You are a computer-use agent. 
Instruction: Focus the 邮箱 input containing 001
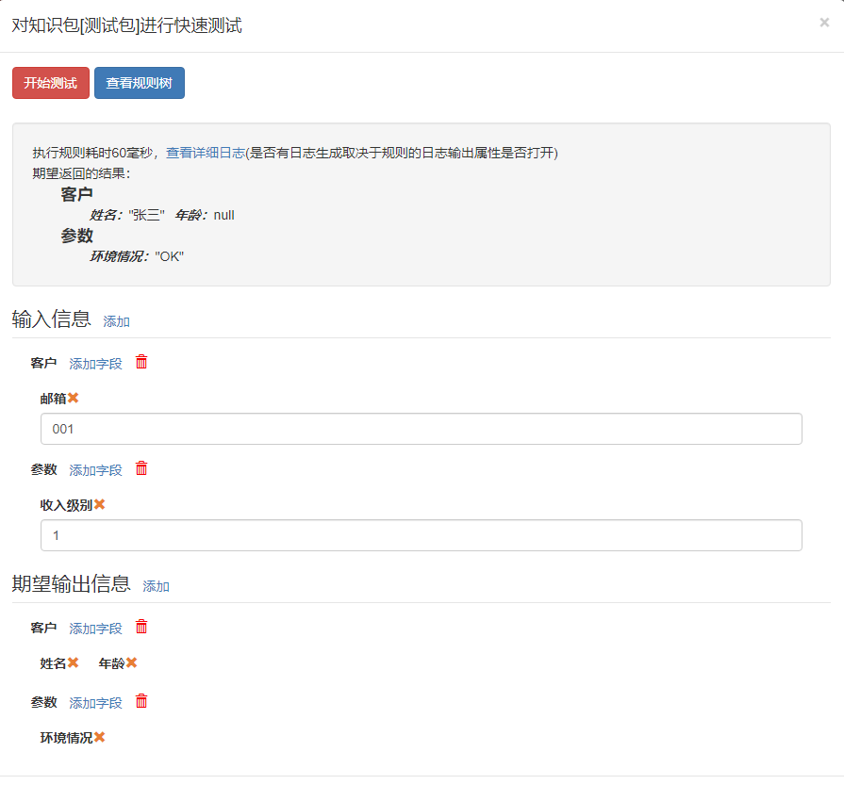[x=422, y=429]
